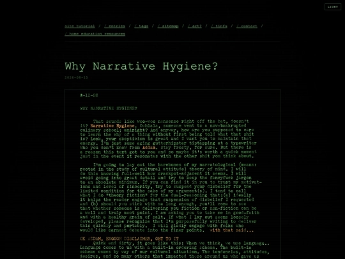Click the typewritten essay image
This screenshot has height=259, width=345.
[172, 174]
